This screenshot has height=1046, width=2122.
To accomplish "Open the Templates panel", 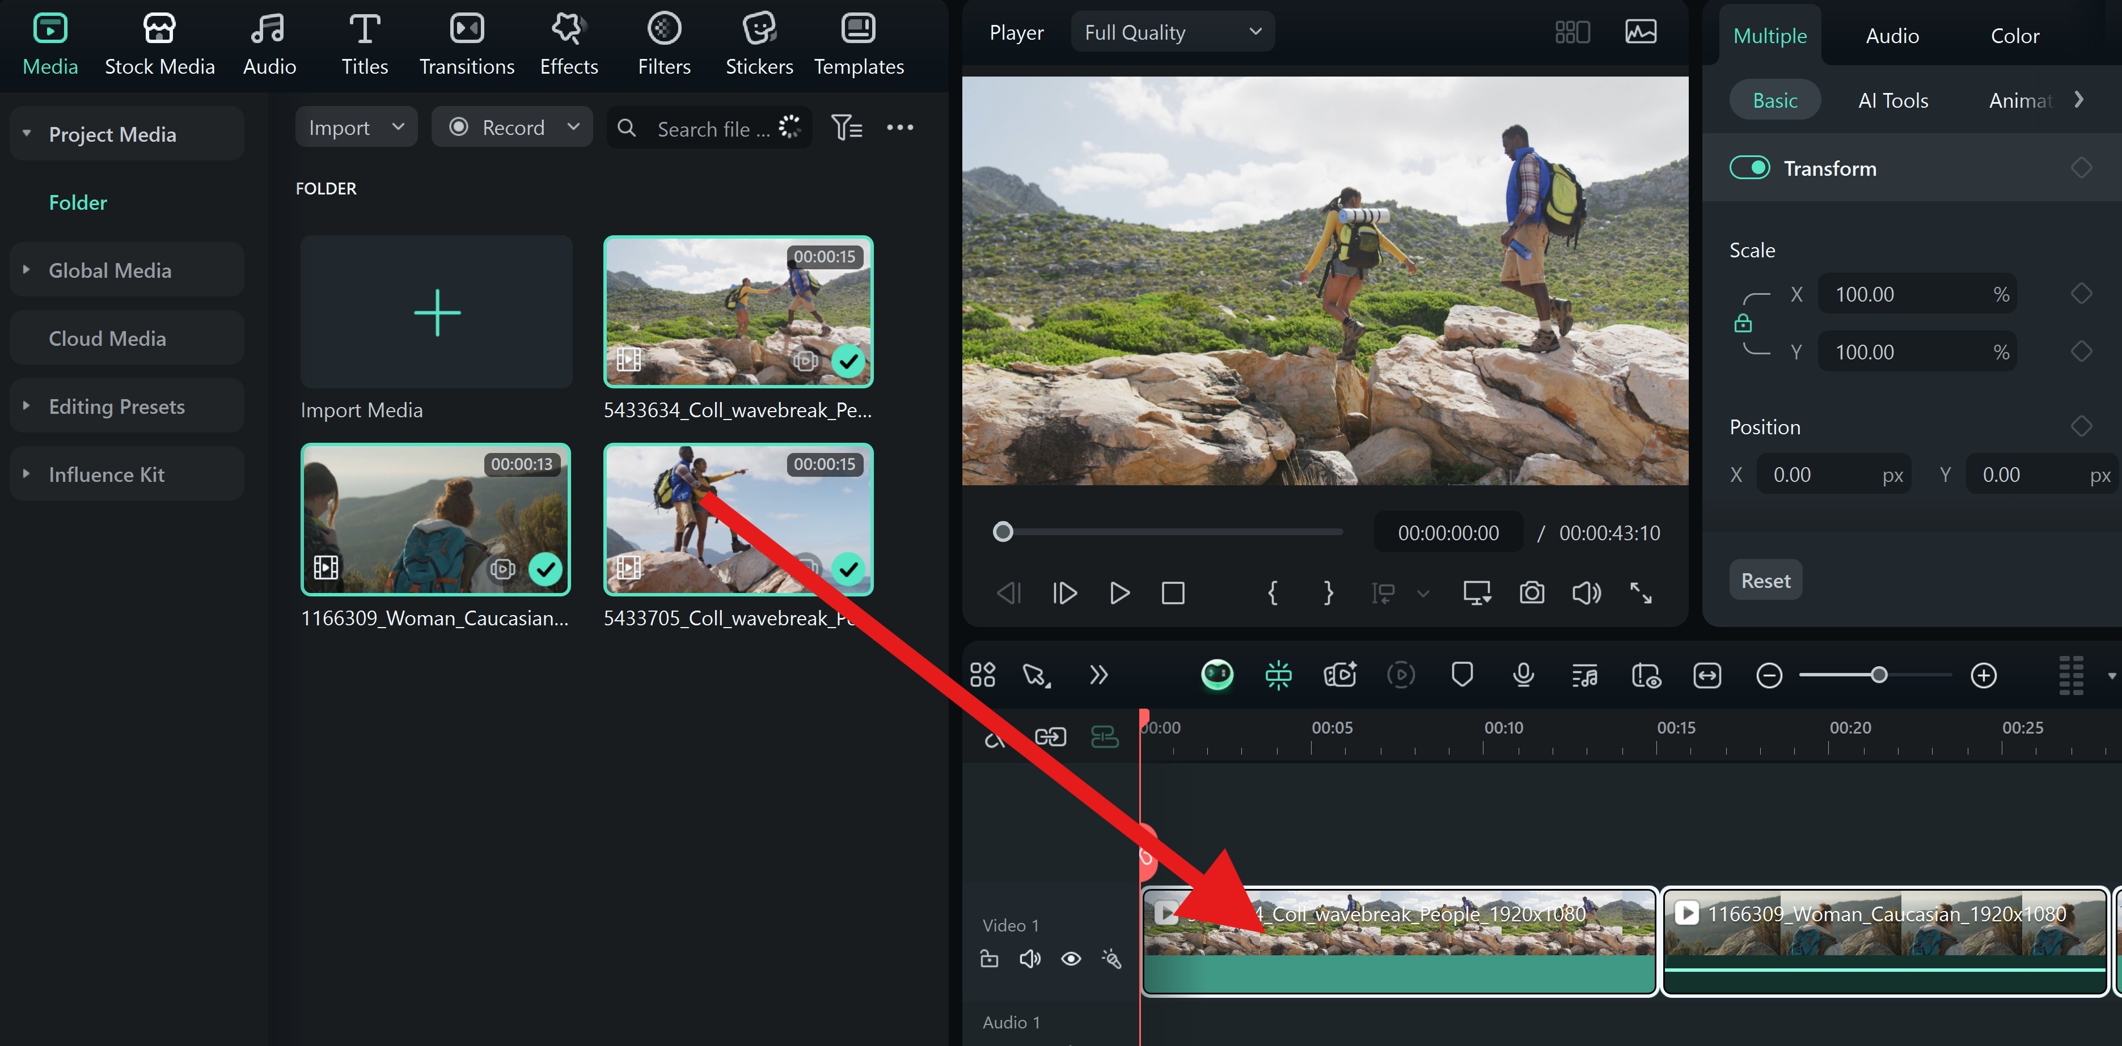I will (x=859, y=44).
